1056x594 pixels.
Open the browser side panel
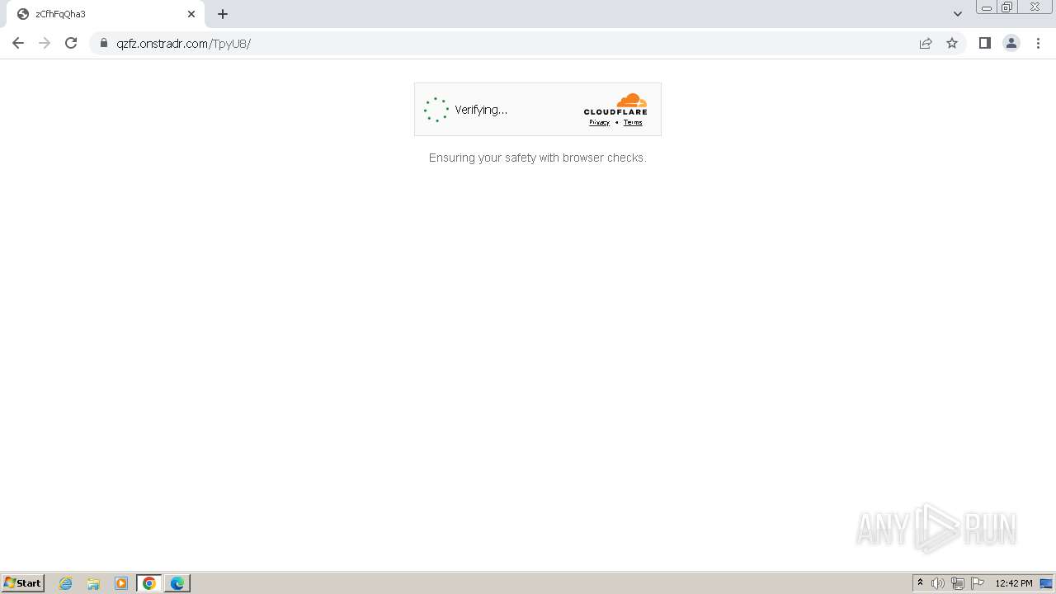984,43
